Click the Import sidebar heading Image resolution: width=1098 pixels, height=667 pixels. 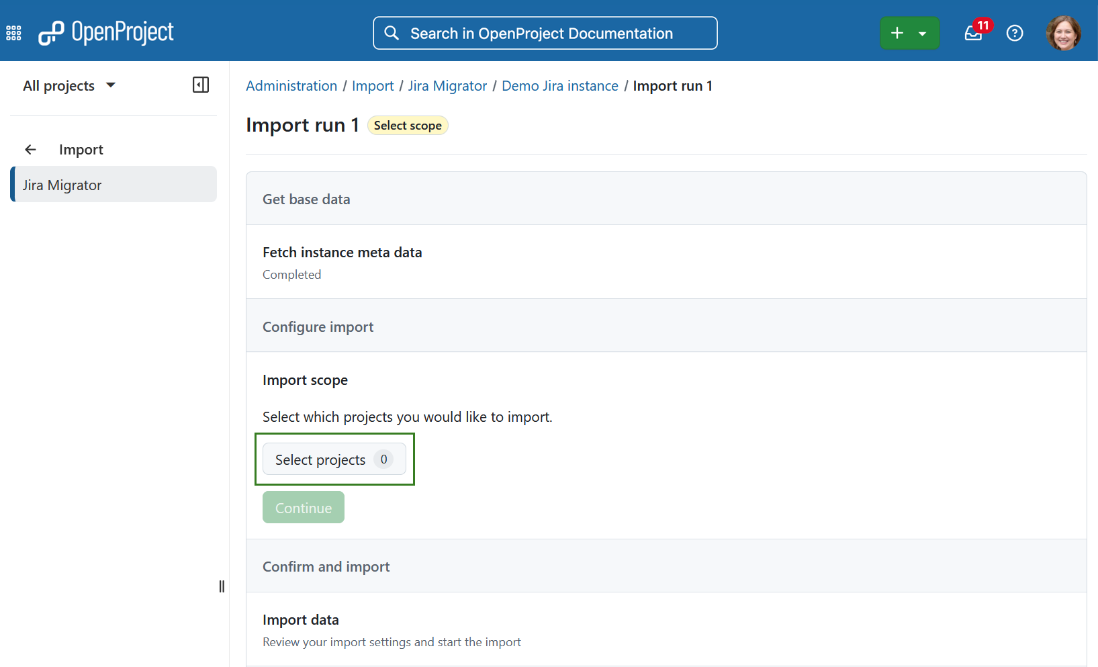click(81, 150)
